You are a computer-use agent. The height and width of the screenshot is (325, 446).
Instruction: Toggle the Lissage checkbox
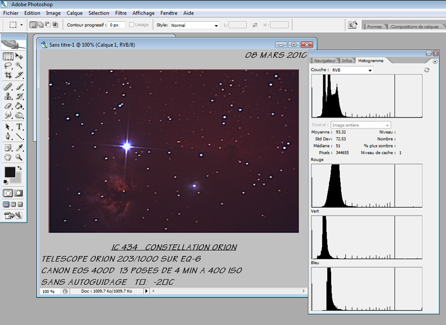pyautogui.click(x=132, y=25)
